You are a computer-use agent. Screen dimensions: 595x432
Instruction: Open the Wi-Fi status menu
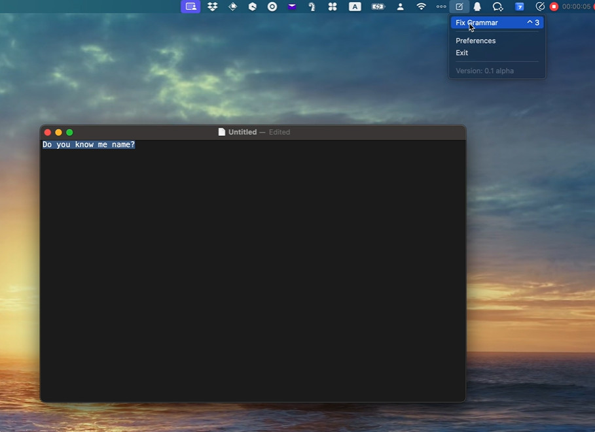coord(421,7)
